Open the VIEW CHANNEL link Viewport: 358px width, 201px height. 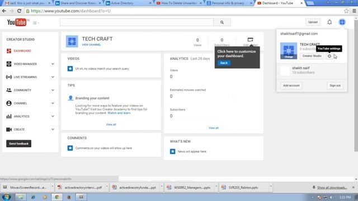[x=91, y=45]
